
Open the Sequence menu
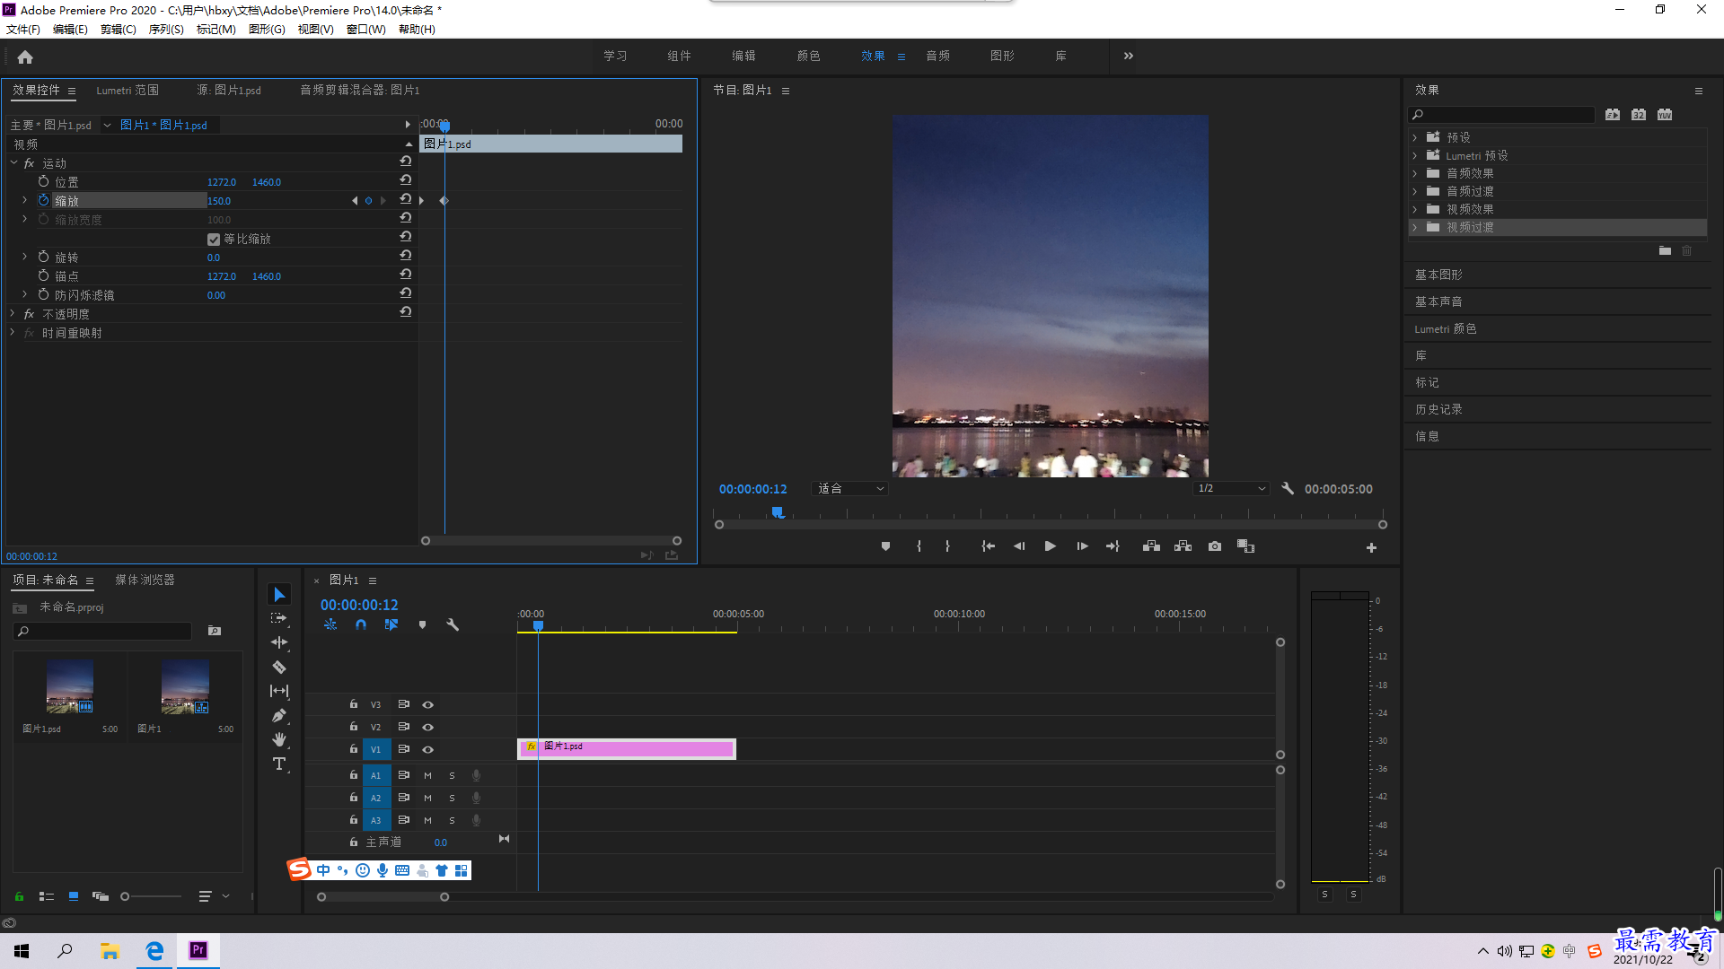166,30
